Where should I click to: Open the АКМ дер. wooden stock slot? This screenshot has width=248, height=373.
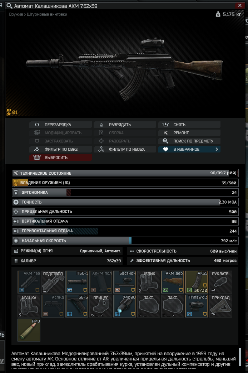[x=173, y=282]
